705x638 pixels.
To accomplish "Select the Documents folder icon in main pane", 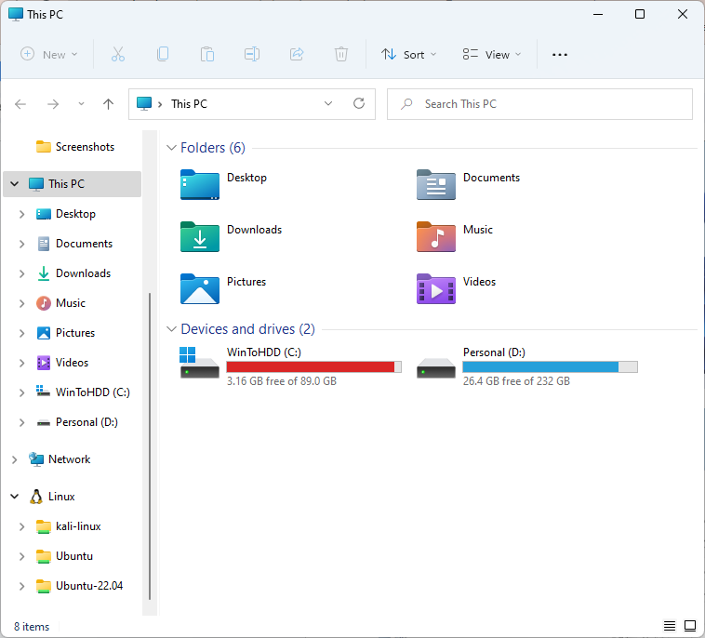I will pyautogui.click(x=435, y=184).
